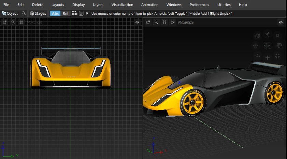The width and height of the screenshot is (287, 159).
Task: Click the pin icon in the navigation cluster
Action: tap(268, 34)
